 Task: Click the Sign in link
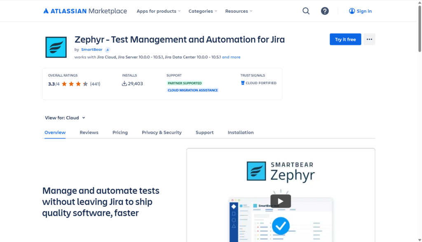click(x=360, y=11)
